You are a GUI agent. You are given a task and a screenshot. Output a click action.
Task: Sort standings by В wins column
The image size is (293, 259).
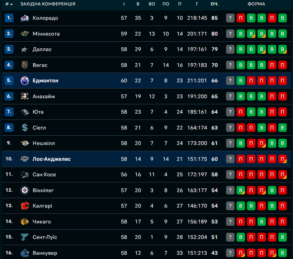[x=138, y=4]
